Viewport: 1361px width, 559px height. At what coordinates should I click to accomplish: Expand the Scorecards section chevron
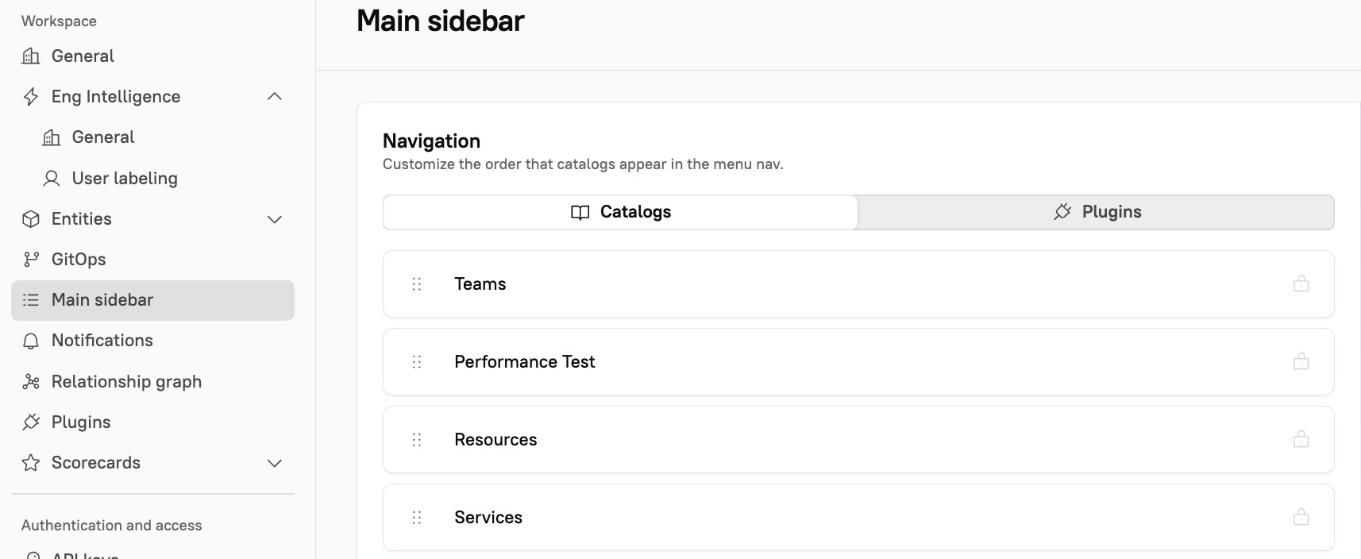click(x=275, y=463)
